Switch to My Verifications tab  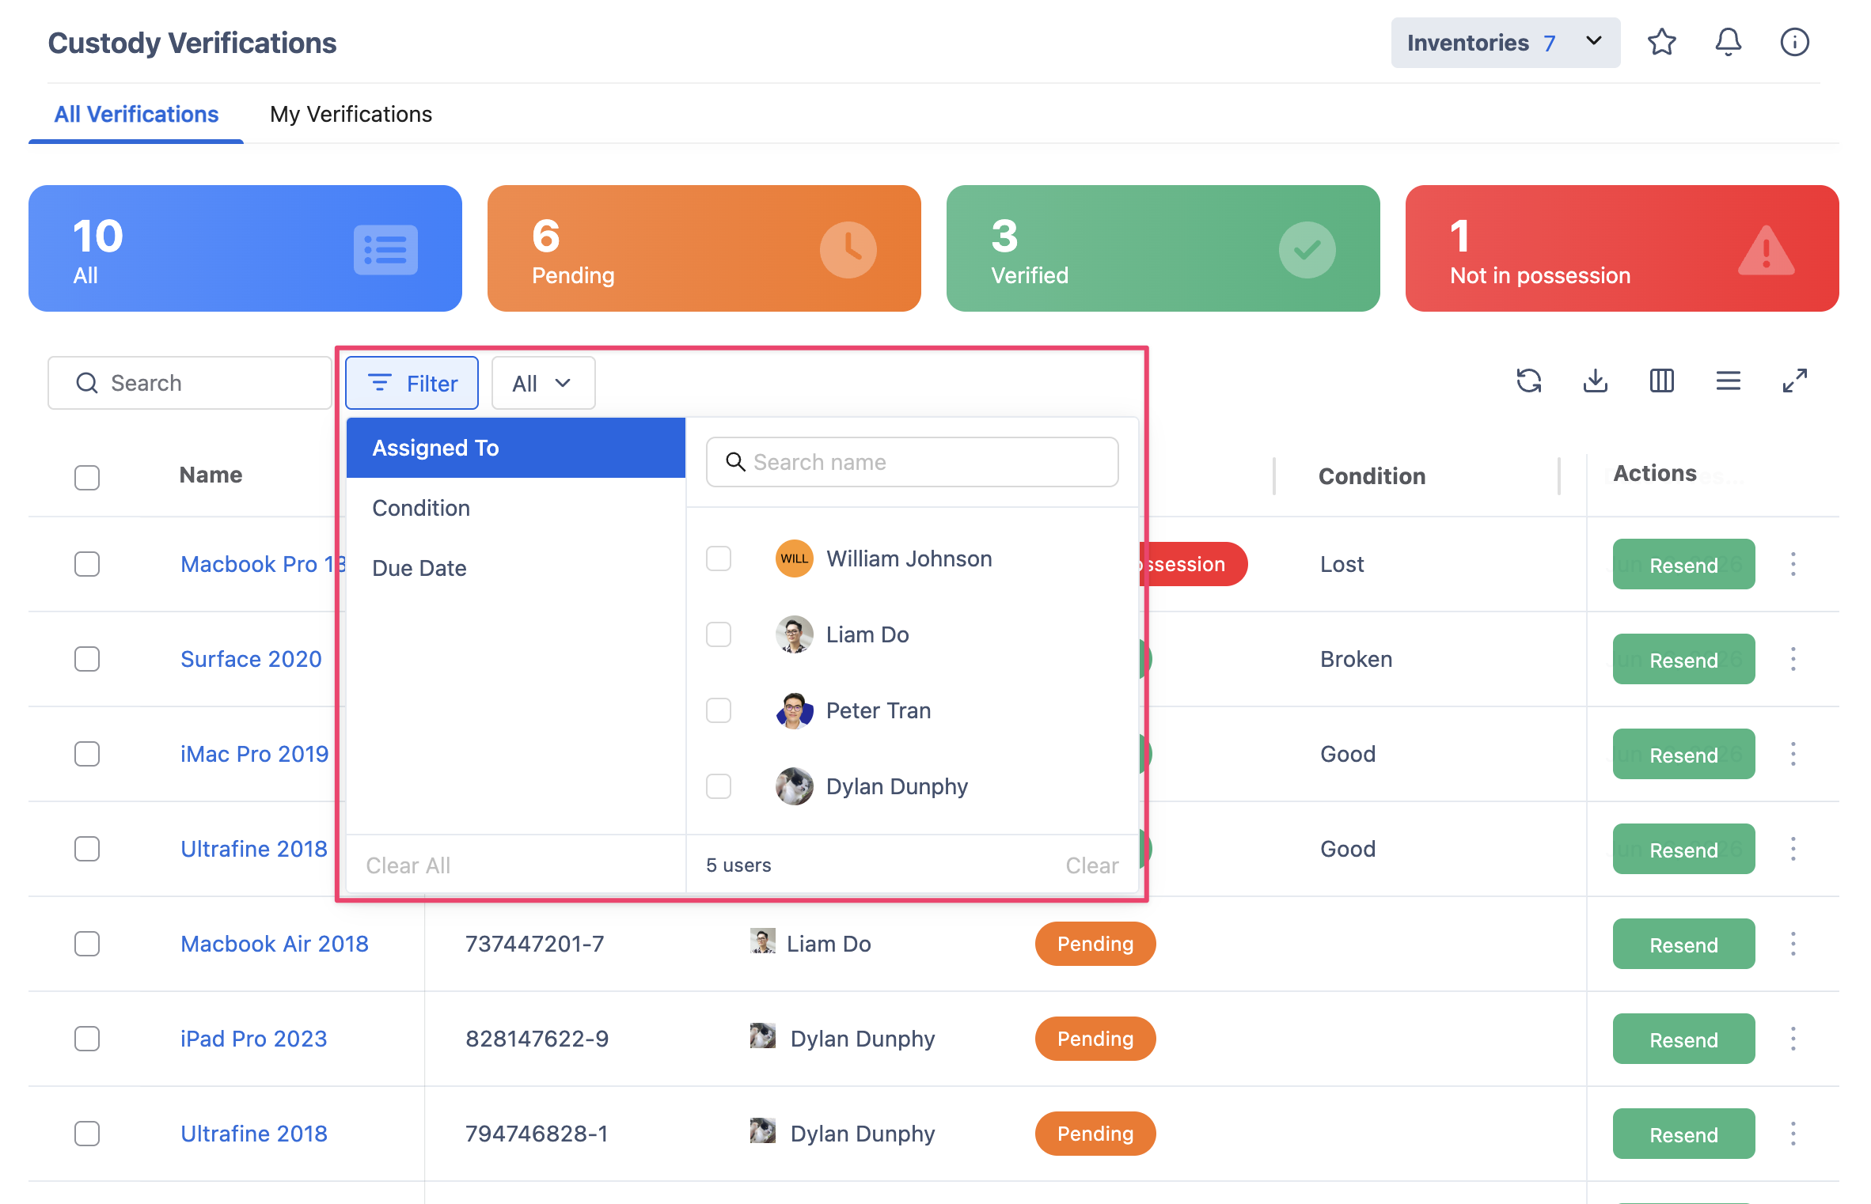coord(351,114)
